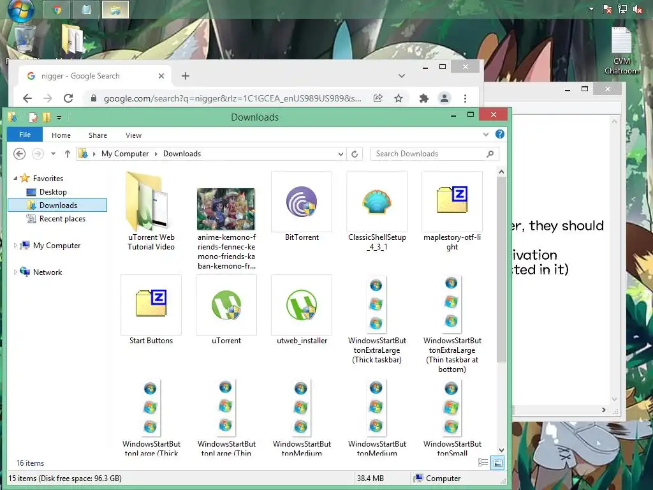Show hidden tray icons arrow
Image resolution: width=653 pixels, height=490 pixels.
(591, 9)
